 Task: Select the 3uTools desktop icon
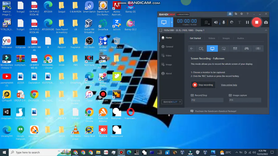coord(117,25)
